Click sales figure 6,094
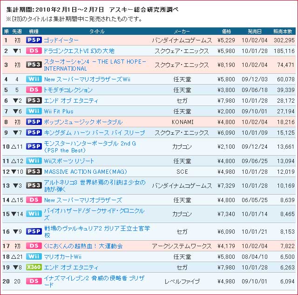This screenshot has height=295, width=298. [x=287, y=282]
